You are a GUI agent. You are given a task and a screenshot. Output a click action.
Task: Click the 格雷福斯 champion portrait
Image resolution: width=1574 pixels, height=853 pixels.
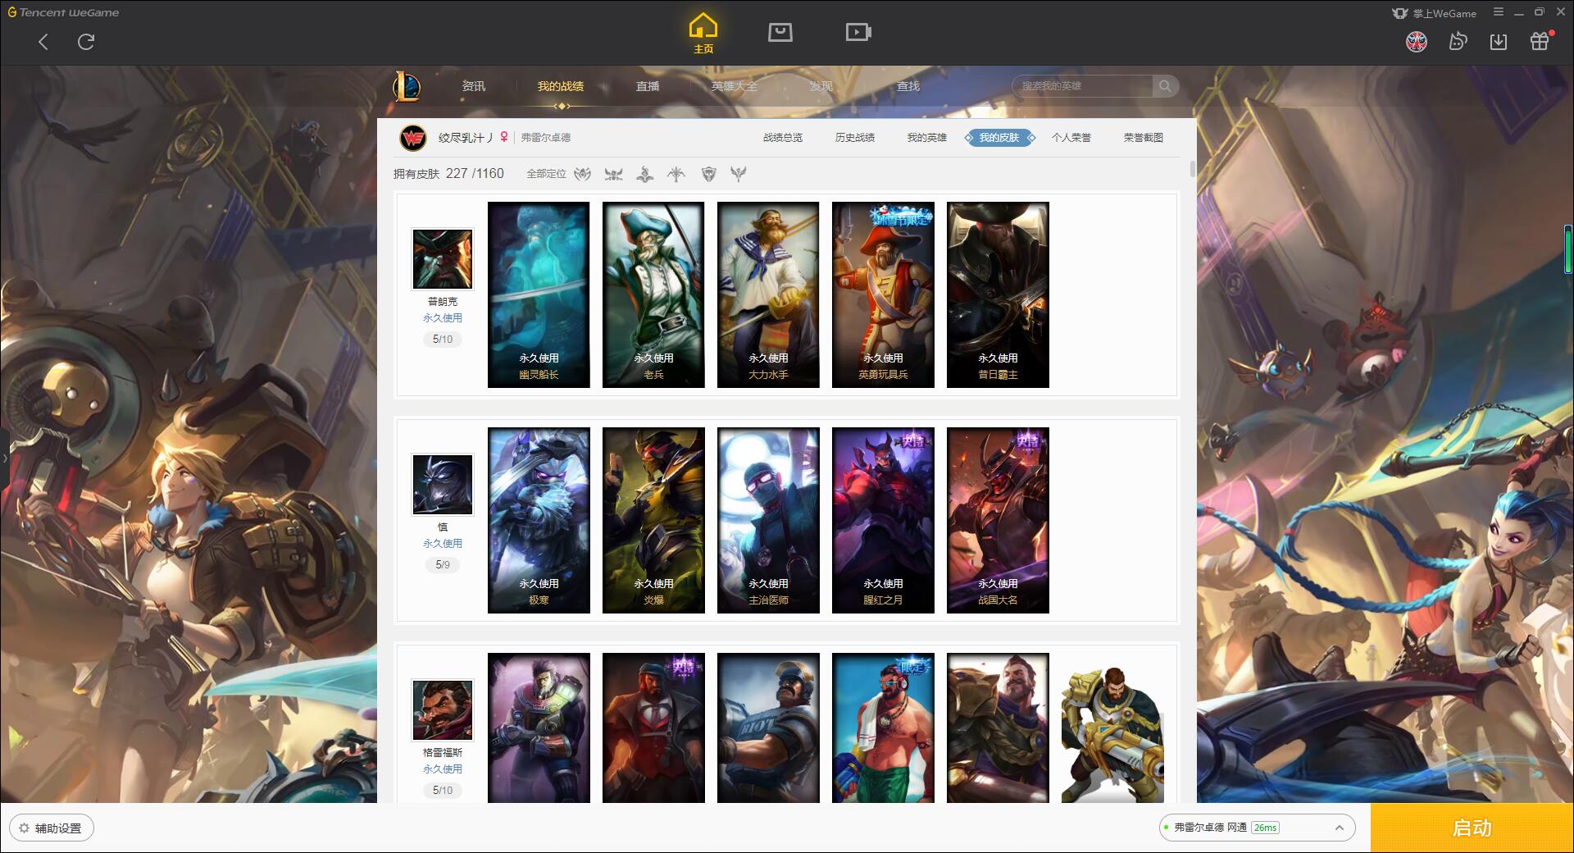click(443, 710)
